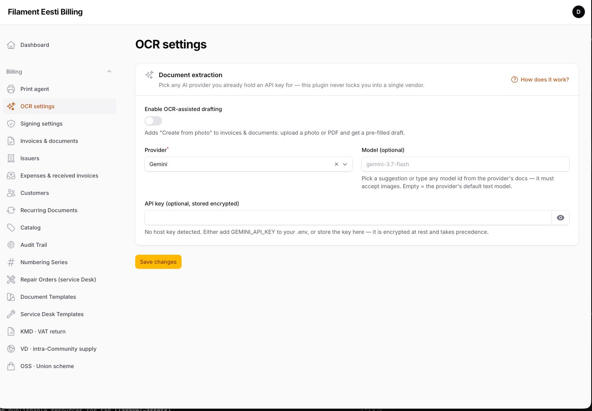Click the KMD VAT return chart icon
592x411 pixels.
click(x=11, y=331)
